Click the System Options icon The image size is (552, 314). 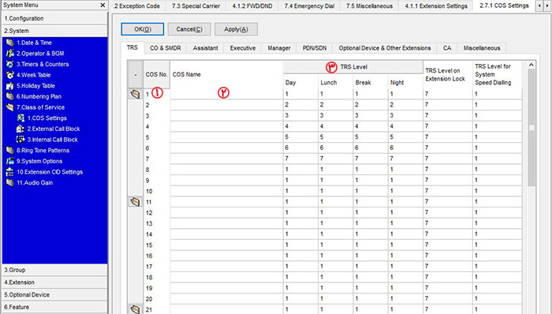pyautogui.click(x=9, y=161)
